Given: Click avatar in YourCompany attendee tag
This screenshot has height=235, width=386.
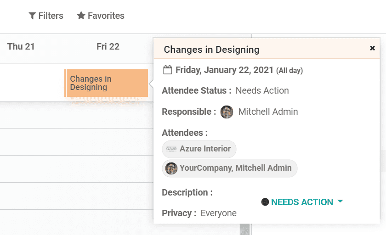Looking at the screenshot, I should [x=171, y=168].
